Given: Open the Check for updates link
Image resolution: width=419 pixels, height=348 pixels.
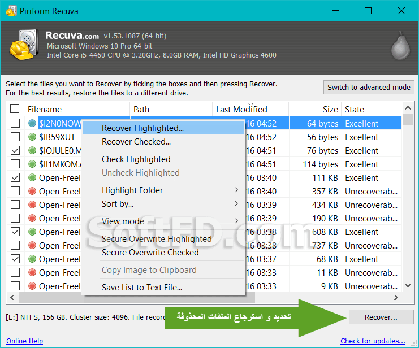Looking at the screenshot, I should [373, 341].
